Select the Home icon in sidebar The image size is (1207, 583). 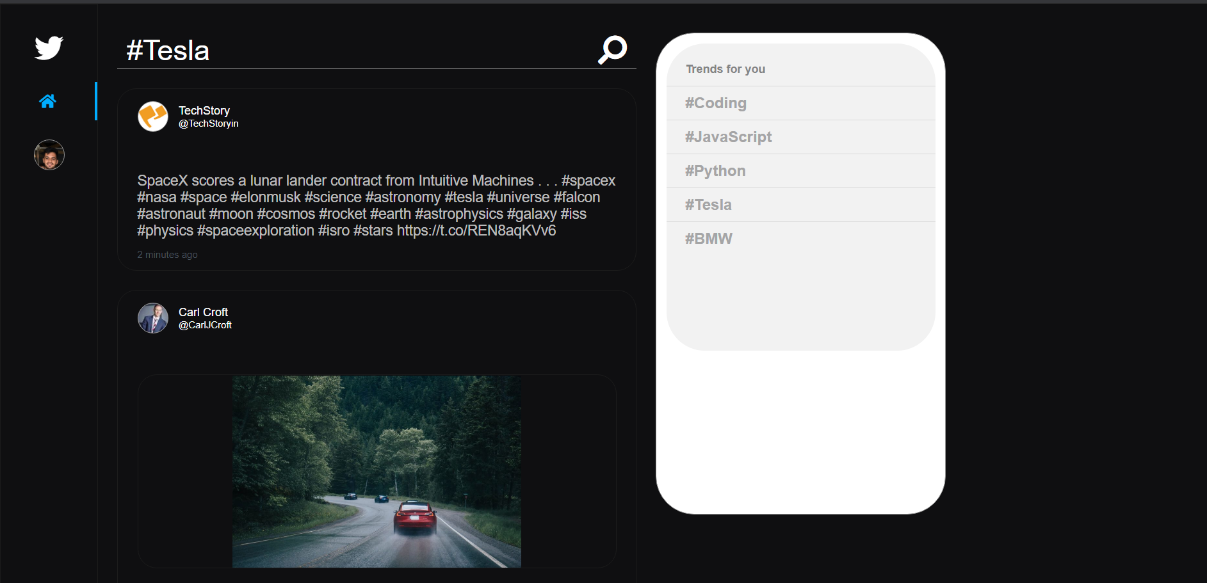tap(47, 101)
